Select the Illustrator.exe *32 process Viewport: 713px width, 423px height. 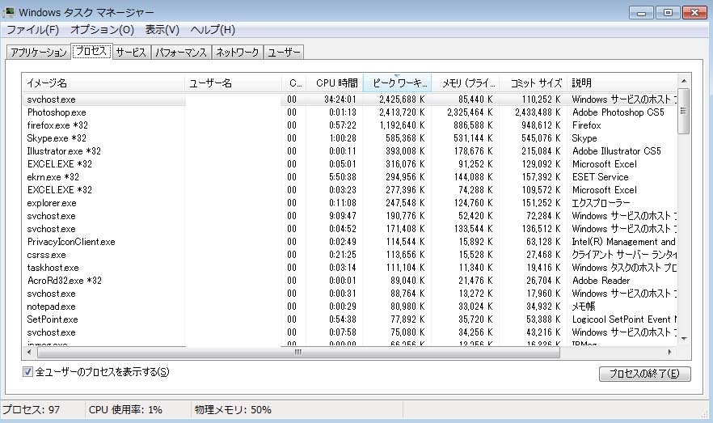350,151
